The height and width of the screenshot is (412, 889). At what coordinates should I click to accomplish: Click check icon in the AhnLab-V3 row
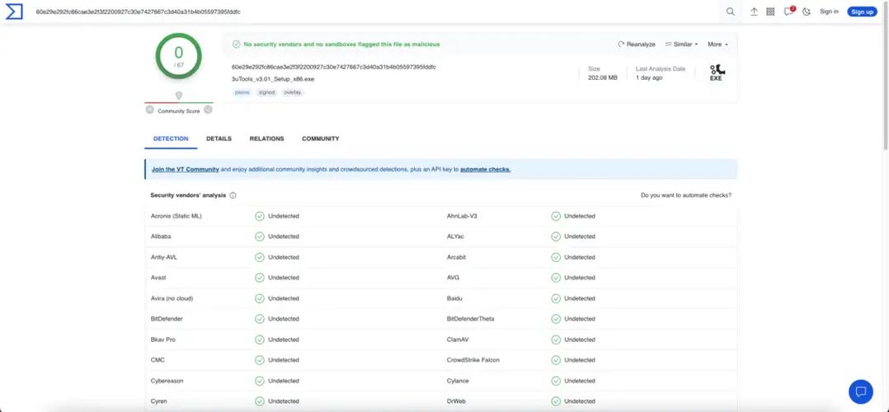tap(556, 216)
